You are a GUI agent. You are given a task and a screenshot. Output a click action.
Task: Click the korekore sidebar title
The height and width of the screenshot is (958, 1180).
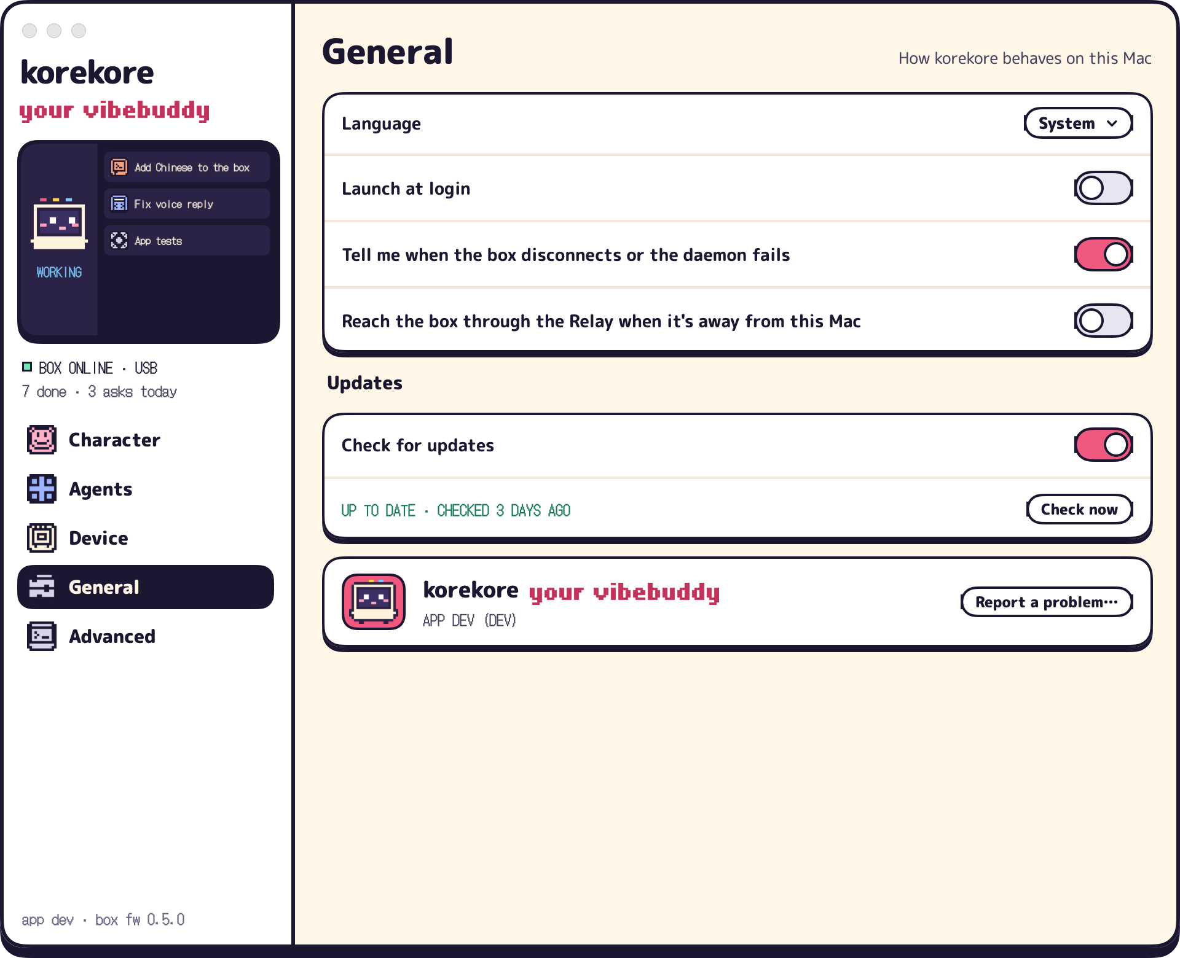point(87,72)
